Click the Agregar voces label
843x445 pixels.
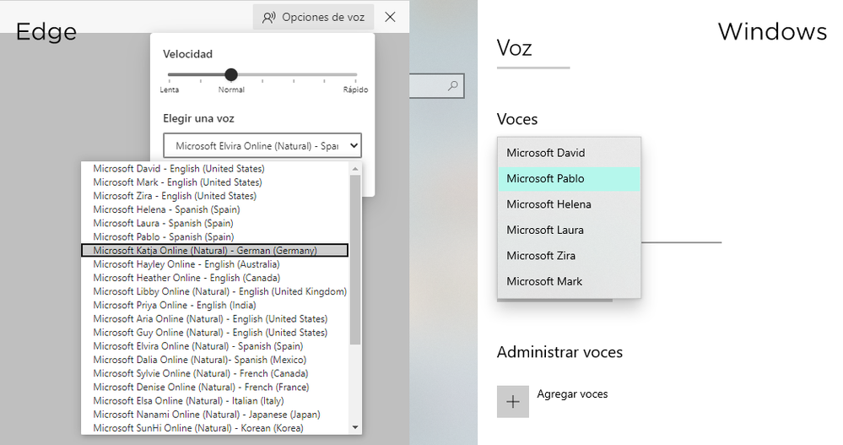[572, 393]
